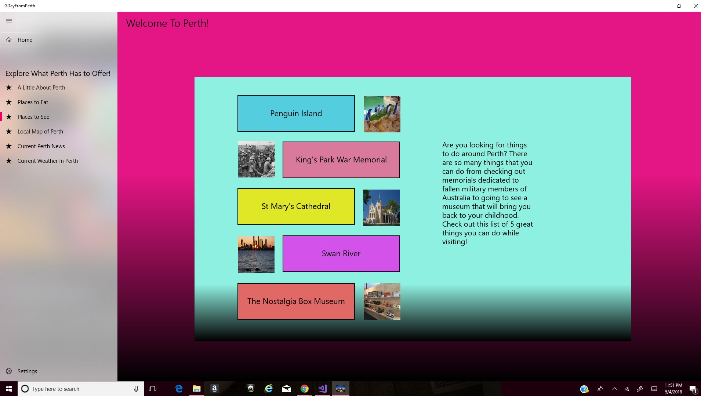The height and width of the screenshot is (396, 701).
Task: Click star icon beside Local Map of Perth
Action: [9, 132]
